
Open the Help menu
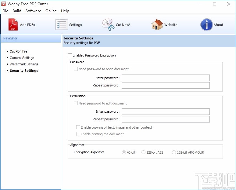[65, 11]
